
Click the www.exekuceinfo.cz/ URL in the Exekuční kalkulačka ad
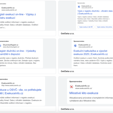[x=86, y=47]
